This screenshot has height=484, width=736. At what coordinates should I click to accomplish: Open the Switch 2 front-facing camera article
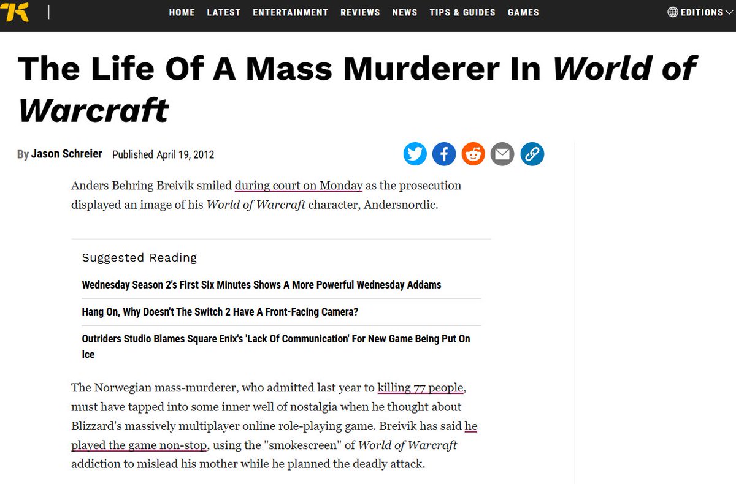pos(220,312)
